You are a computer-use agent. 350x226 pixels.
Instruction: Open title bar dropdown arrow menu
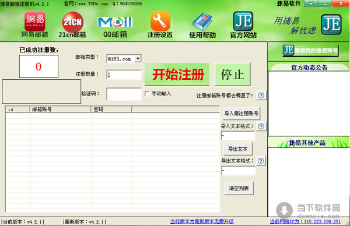pos(311,3)
